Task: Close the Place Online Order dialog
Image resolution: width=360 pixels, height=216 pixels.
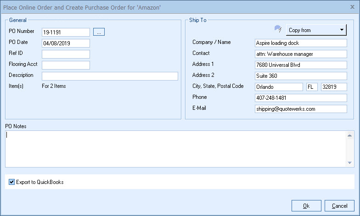Action: (353, 6)
